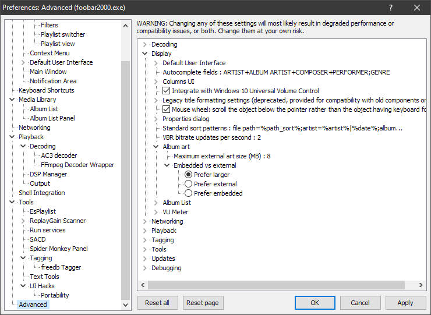Open the Output preferences page

pos(40,183)
